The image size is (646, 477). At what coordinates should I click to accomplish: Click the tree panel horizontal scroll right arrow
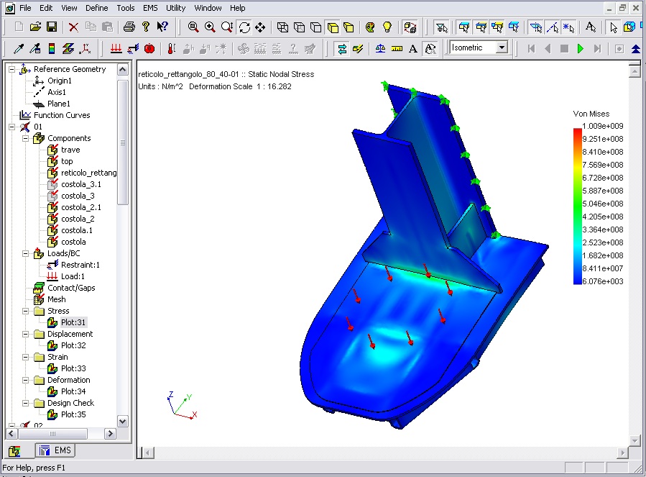[x=110, y=434]
